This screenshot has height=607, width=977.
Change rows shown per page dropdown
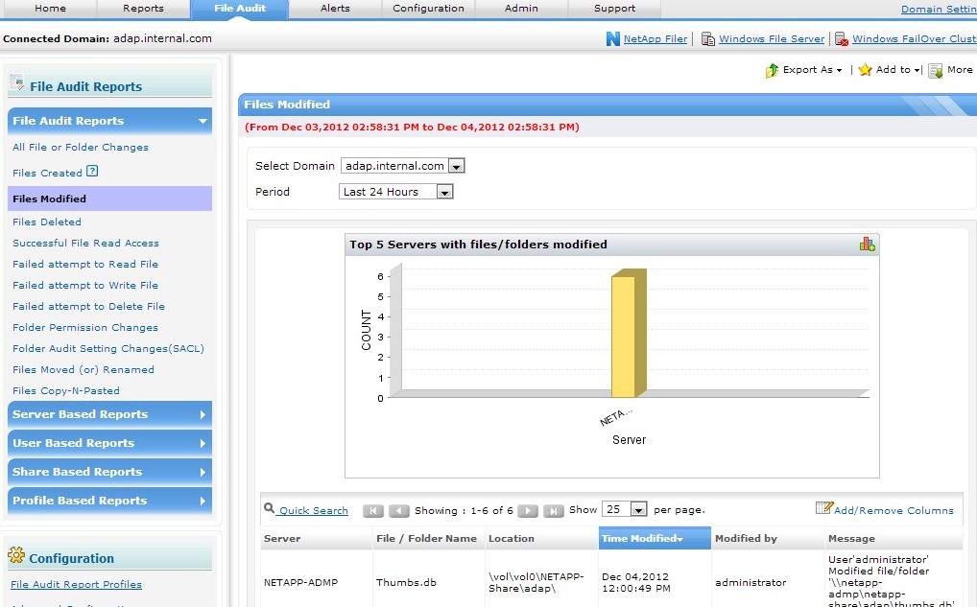[x=638, y=510]
